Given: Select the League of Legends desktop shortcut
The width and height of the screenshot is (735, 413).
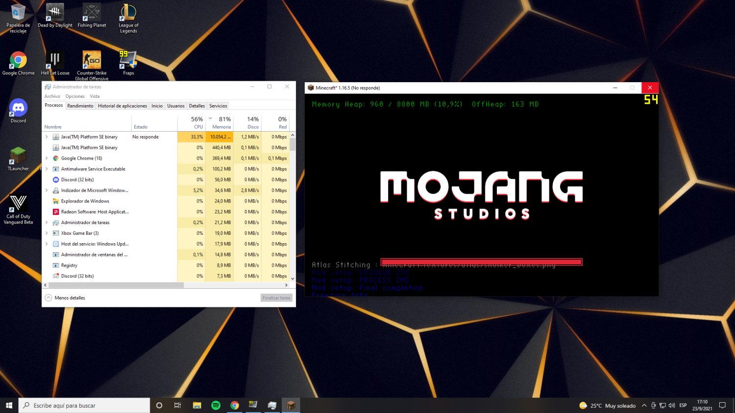Looking at the screenshot, I should pyautogui.click(x=128, y=18).
